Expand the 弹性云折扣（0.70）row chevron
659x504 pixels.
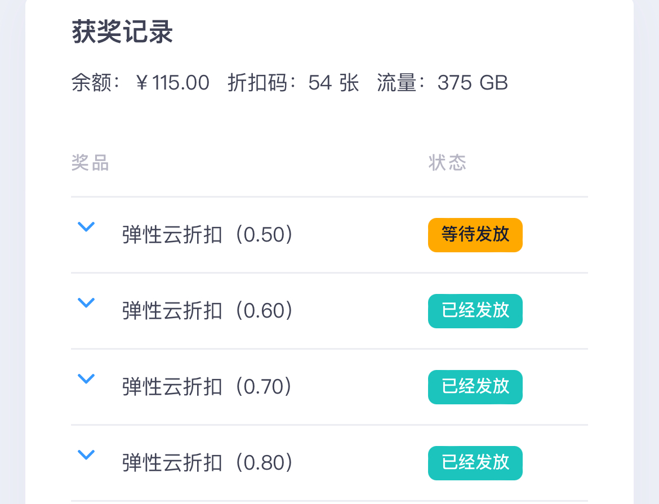[86, 379]
